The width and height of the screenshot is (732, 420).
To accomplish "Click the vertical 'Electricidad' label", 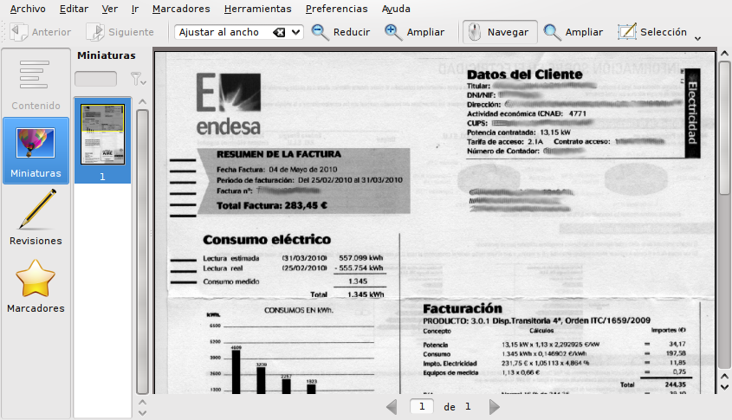I will point(692,113).
